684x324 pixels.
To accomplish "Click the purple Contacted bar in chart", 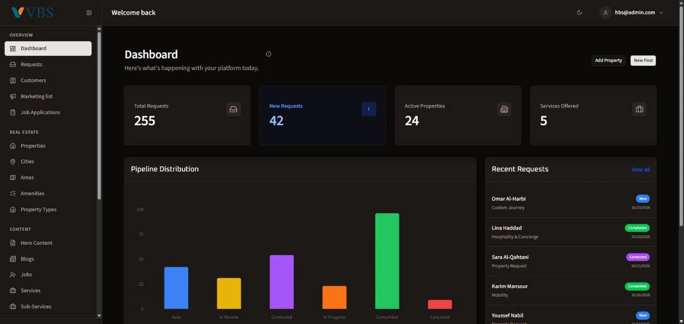I will [x=282, y=282].
